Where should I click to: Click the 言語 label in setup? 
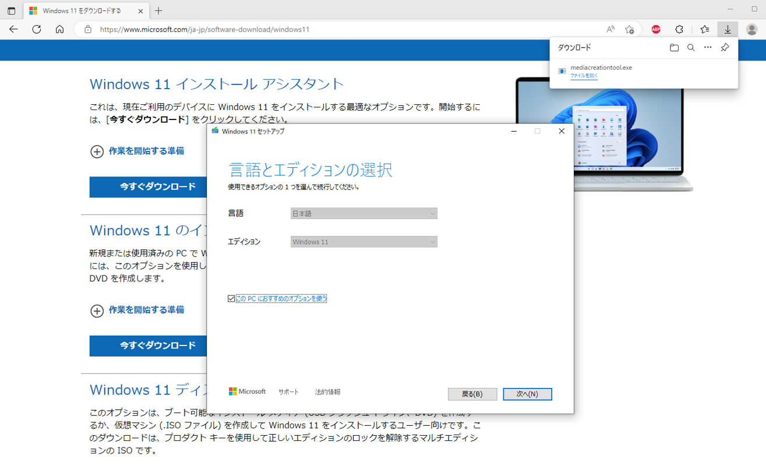(236, 214)
